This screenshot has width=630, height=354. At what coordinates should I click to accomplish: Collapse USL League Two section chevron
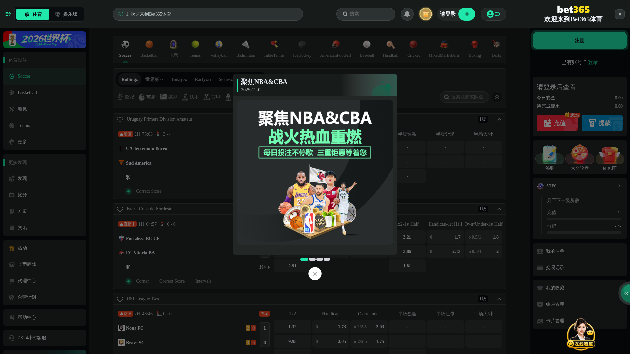click(499, 299)
